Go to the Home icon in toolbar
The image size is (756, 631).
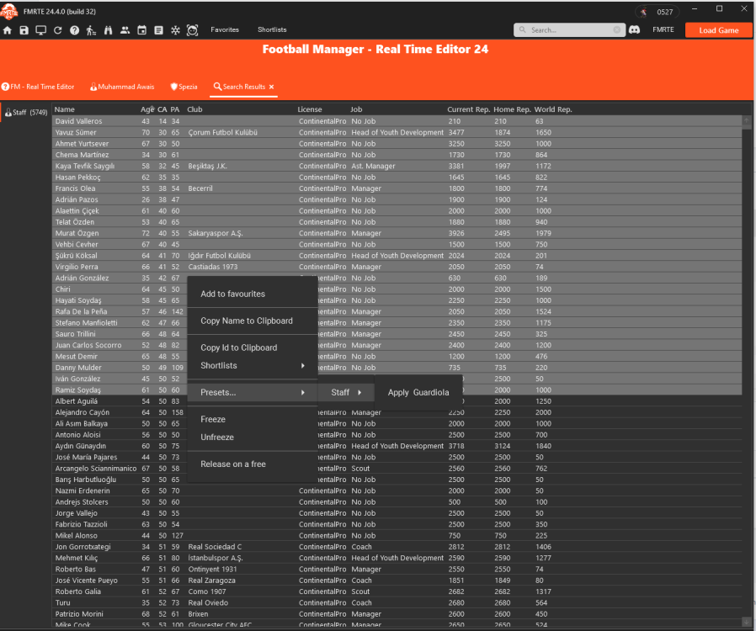point(8,30)
